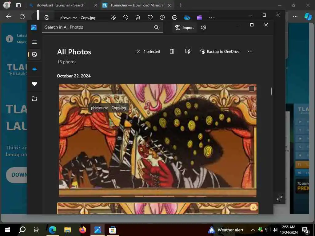The height and width of the screenshot is (236, 315).
Task: Edit the selected photo from the All Photos toolbar
Action: (x=188, y=51)
